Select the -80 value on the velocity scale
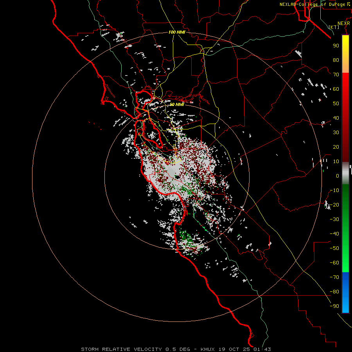Screen dimensions: 352x352 click(x=334, y=292)
